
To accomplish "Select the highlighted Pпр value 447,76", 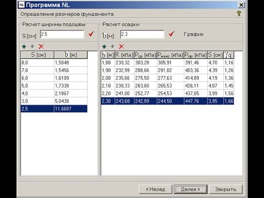I will [x=196, y=101].
